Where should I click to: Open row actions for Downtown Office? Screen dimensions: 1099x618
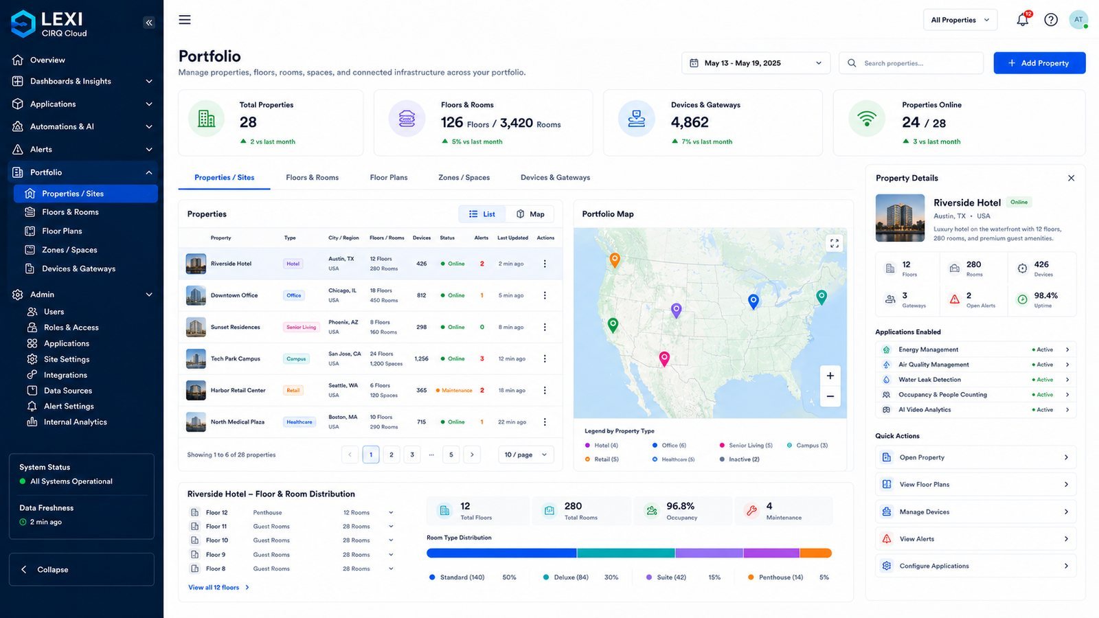[x=545, y=295]
